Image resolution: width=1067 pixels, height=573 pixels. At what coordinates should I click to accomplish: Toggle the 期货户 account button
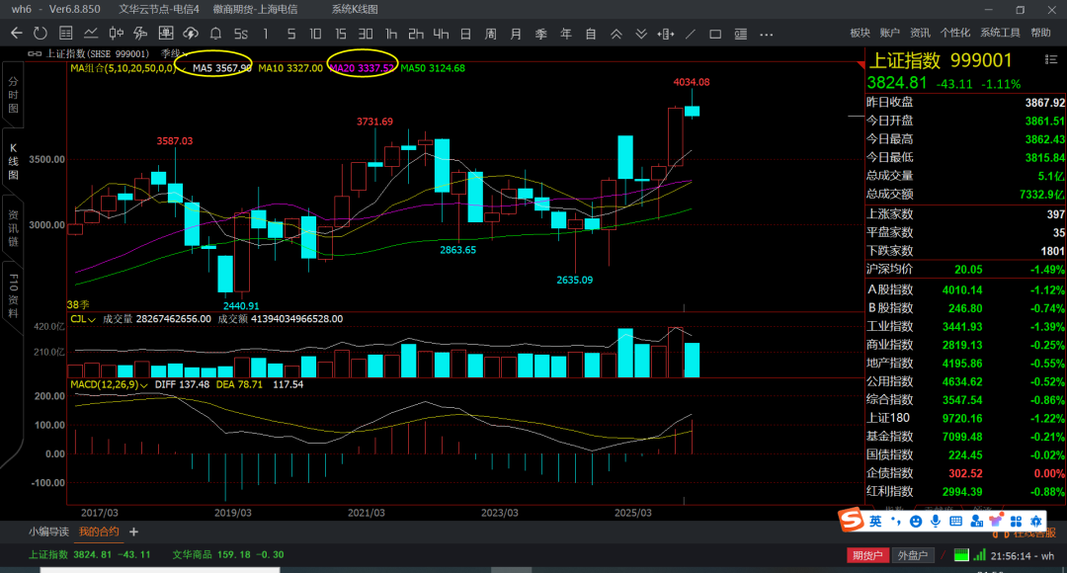pyautogui.click(x=866, y=555)
